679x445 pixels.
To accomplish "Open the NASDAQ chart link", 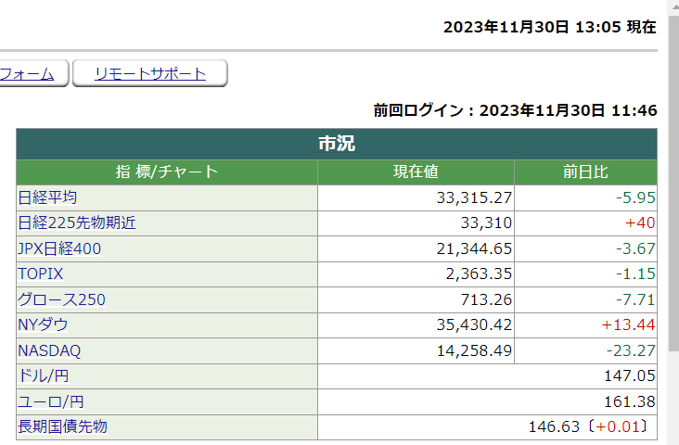I will (x=50, y=351).
